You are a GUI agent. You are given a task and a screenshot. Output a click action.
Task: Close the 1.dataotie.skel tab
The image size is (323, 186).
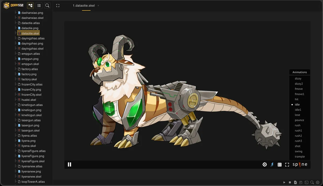click(x=98, y=5)
